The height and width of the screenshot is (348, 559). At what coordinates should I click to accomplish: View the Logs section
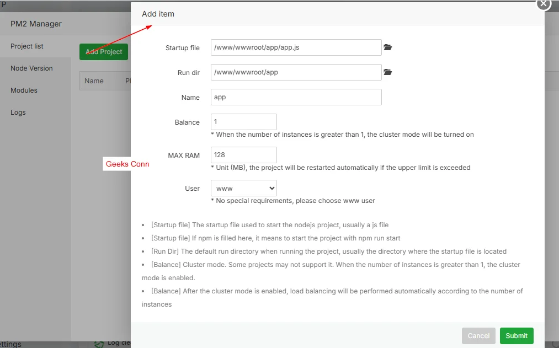(x=18, y=112)
